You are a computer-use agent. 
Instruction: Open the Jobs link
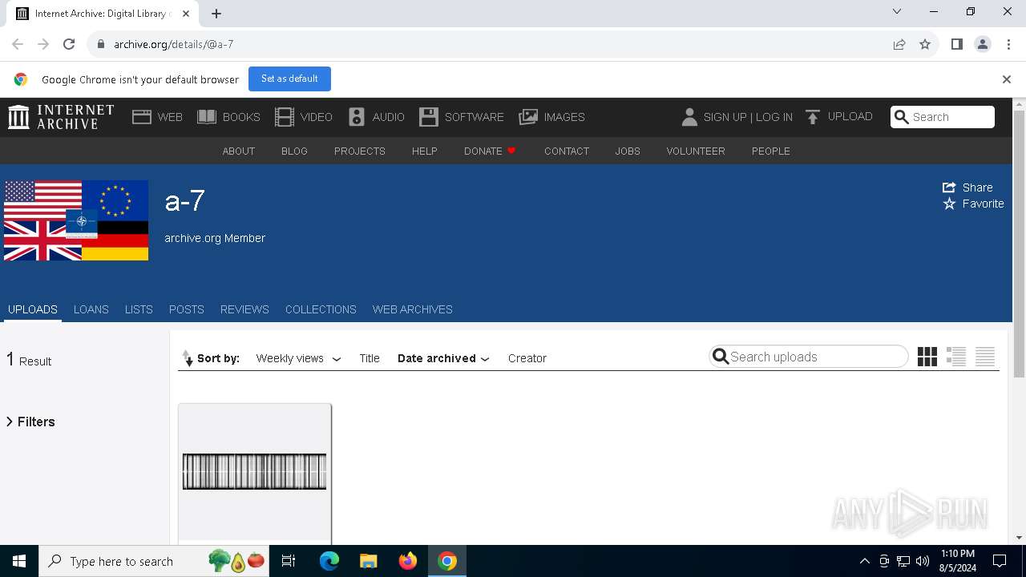point(628,151)
